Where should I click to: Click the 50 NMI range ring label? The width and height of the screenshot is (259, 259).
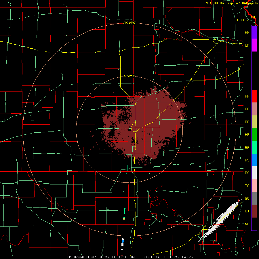[129, 76]
